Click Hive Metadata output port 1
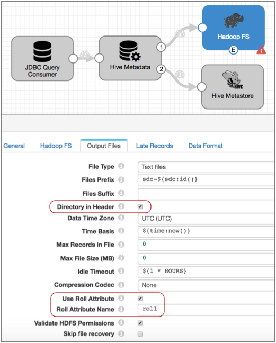This screenshot has width=276, height=343. click(161, 47)
